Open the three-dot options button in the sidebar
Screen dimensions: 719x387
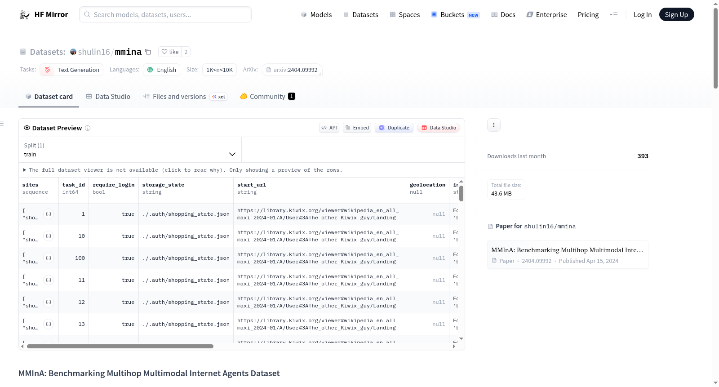point(494,125)
